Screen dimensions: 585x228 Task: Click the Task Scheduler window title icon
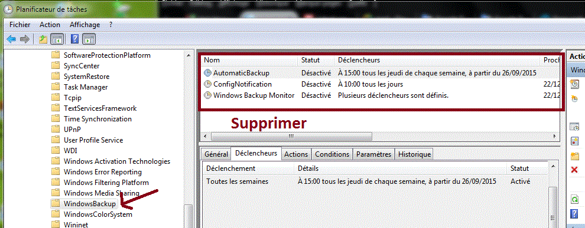9,9
